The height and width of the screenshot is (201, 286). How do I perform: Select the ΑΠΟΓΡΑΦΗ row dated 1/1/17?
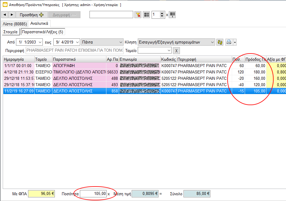(144, 66)
